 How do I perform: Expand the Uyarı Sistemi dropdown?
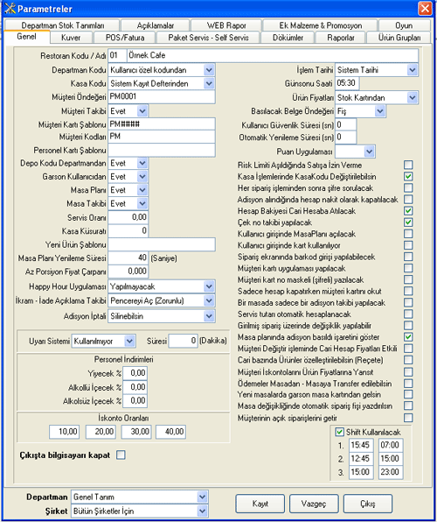[129, 342]
